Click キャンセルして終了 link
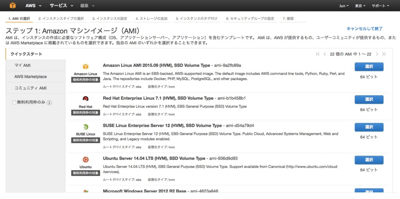This screenshot has width=400, height=199. 364,29
